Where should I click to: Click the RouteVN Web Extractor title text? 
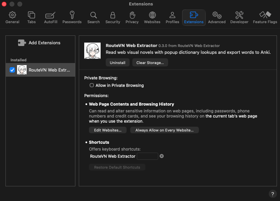click(x=131, y=45)
